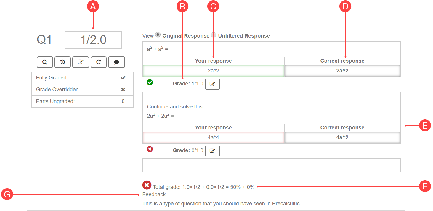Click the clockwise refresh arrow button
433x211 pixels.
pyautogui.click(x=99, y=62)
